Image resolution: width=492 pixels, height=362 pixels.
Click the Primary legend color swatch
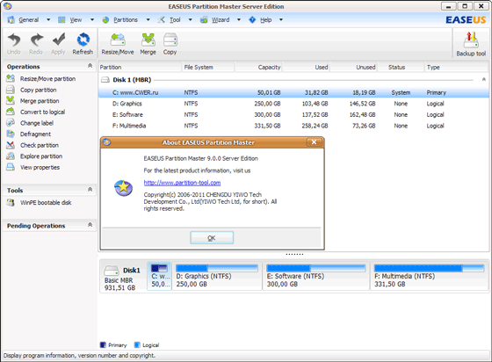coord(103,345)
